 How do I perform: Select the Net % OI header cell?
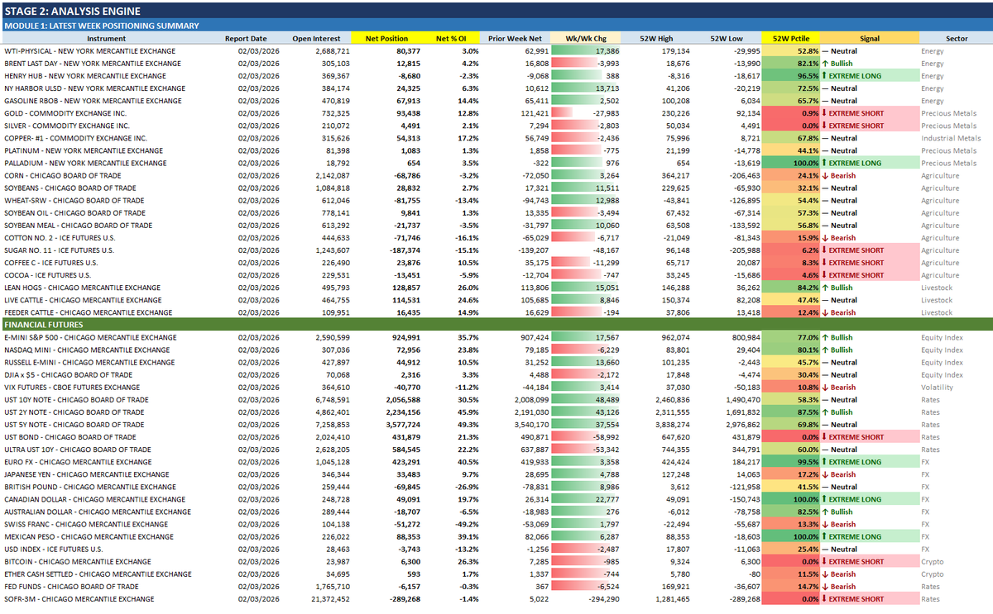tap(453, 38)
